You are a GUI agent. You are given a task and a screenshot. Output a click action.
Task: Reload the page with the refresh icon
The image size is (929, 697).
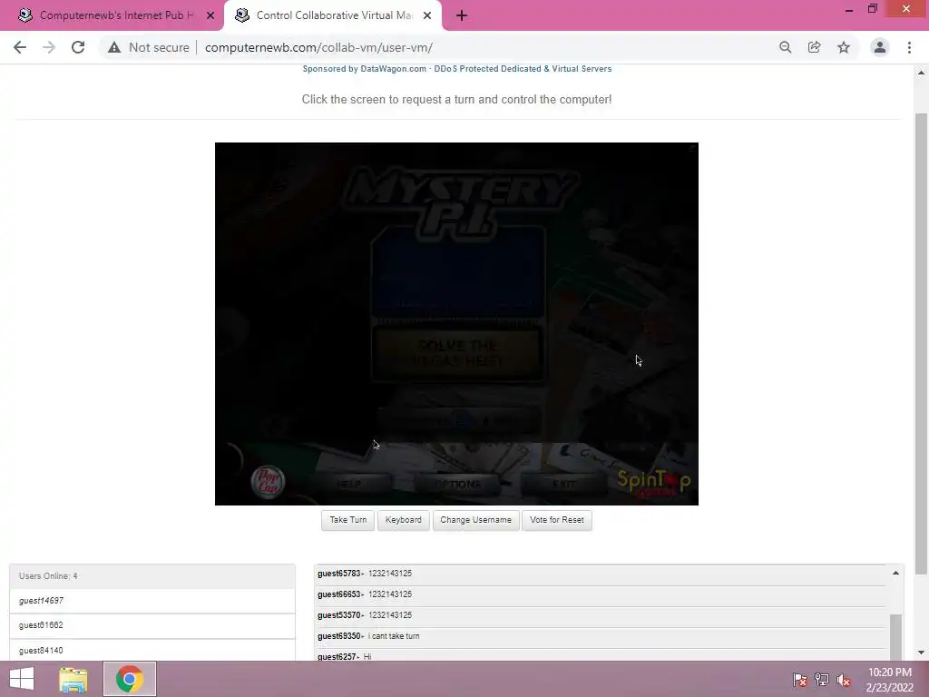point(78,47)
